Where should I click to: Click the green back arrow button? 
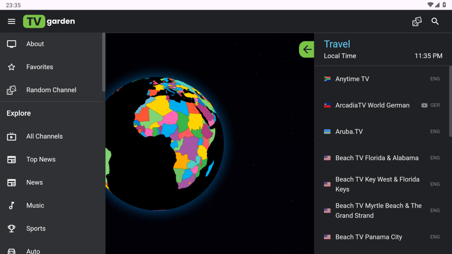pyautogui.click(x=307, y=49)
